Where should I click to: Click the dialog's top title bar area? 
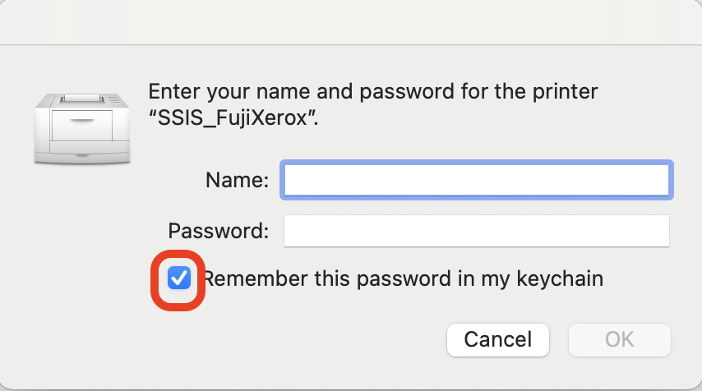pos(351,21)
